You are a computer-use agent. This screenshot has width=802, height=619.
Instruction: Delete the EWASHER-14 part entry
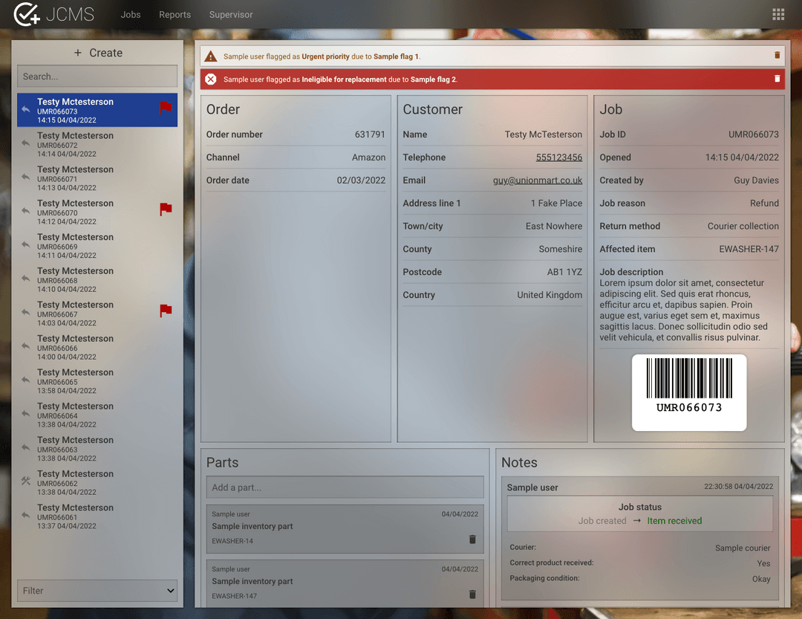[x=472, y=539]
